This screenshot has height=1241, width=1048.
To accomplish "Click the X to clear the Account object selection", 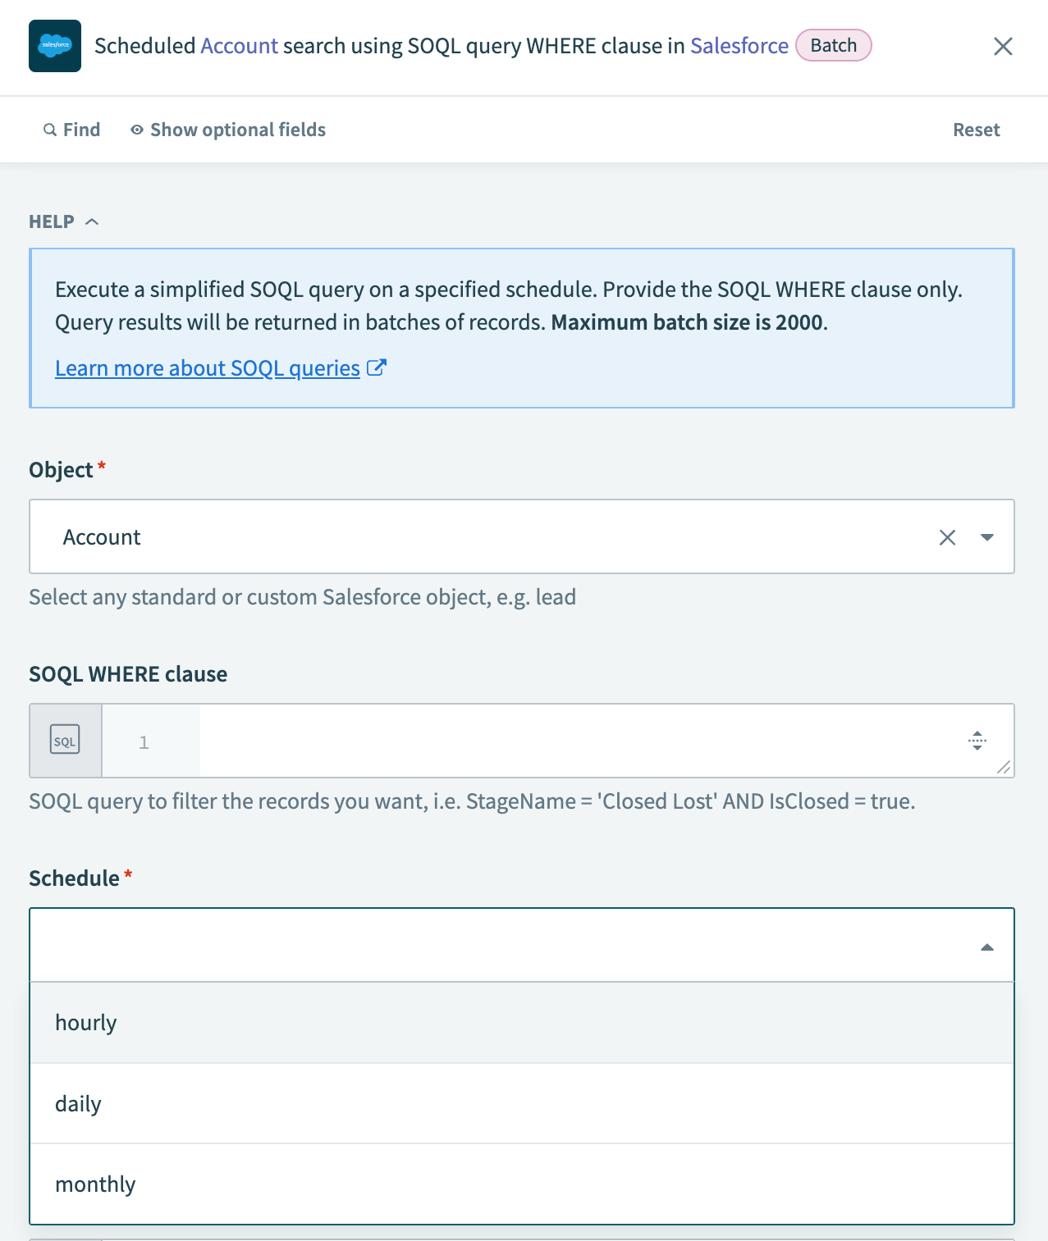I will (948, 537).
